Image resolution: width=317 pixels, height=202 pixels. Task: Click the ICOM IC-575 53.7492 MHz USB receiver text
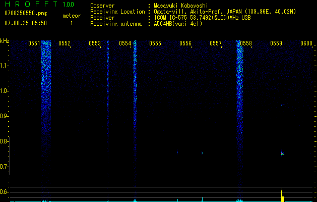[x=202, y=18]
